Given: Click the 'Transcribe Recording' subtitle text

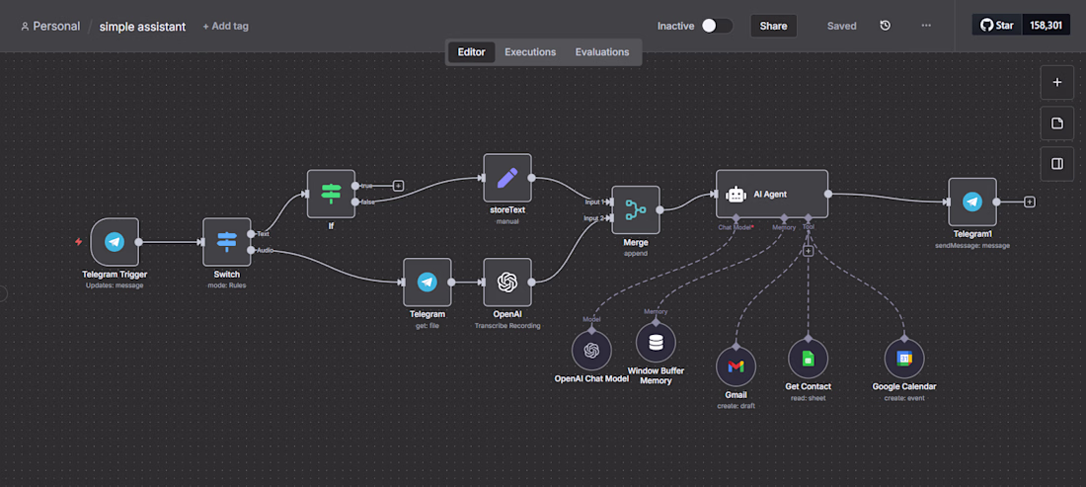Looking at the screenshot, I should click(x=507, y=326).
